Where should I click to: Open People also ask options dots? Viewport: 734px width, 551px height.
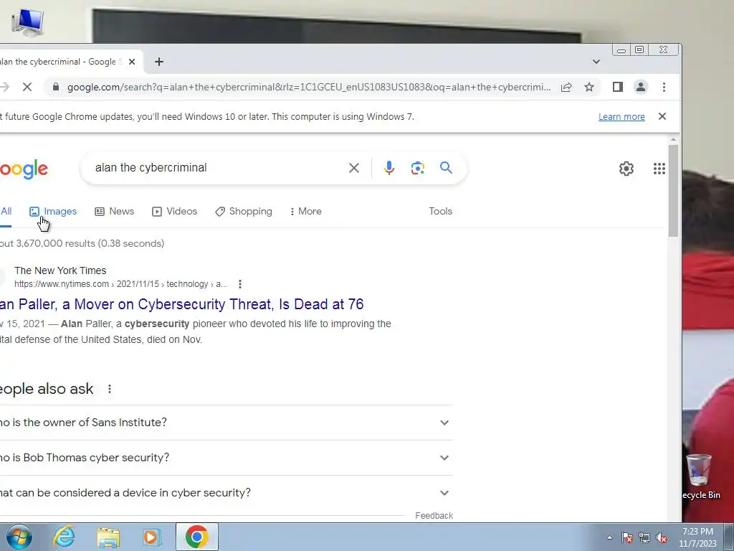pyautogui.click(x=110, y=389)
